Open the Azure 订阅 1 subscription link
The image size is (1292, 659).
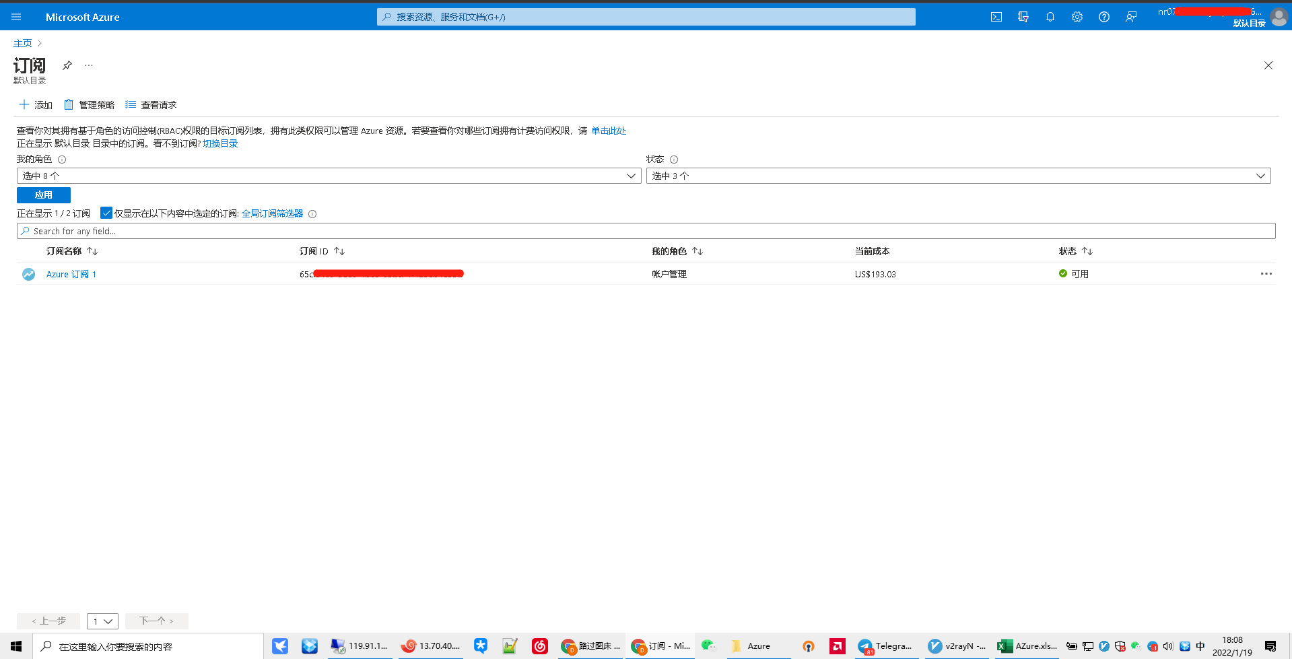point(71,274)
